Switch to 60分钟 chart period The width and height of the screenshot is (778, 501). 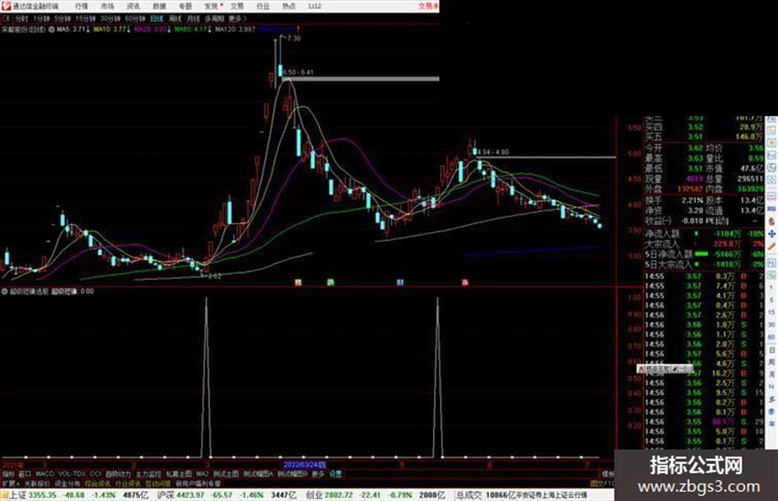pyautogui.click(x=135, y=19)
